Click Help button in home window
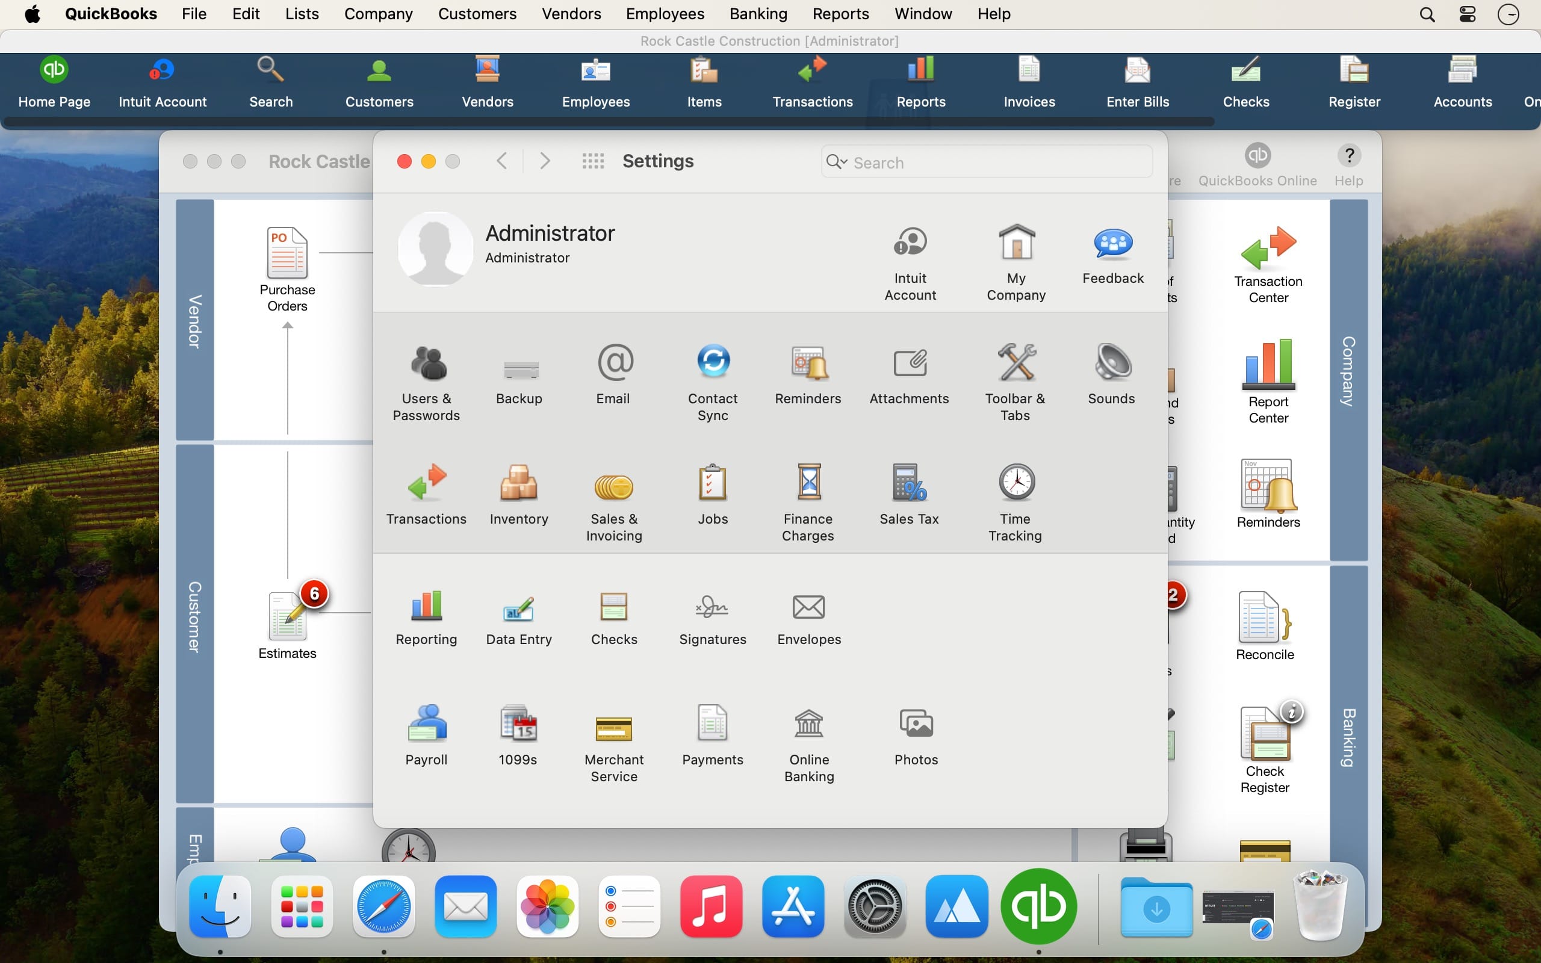The image size is (1541, 963). pyautogui.click(x=1349, y=165)
